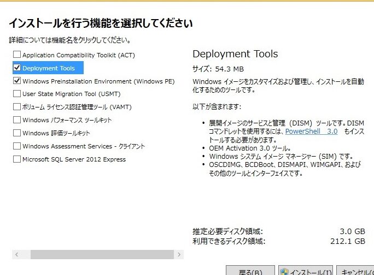Tick the Windows 評価ツールキット checkbox
The image size is (374, 275).
click(x=17, y=133)
